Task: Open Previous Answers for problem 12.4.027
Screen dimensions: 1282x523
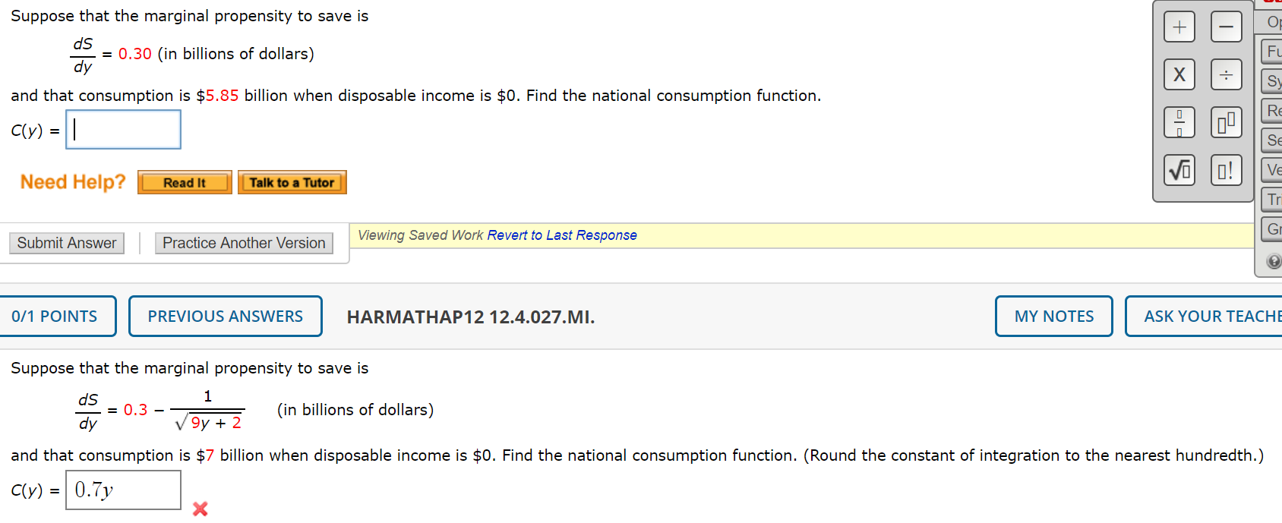Action: pos(226,316)
